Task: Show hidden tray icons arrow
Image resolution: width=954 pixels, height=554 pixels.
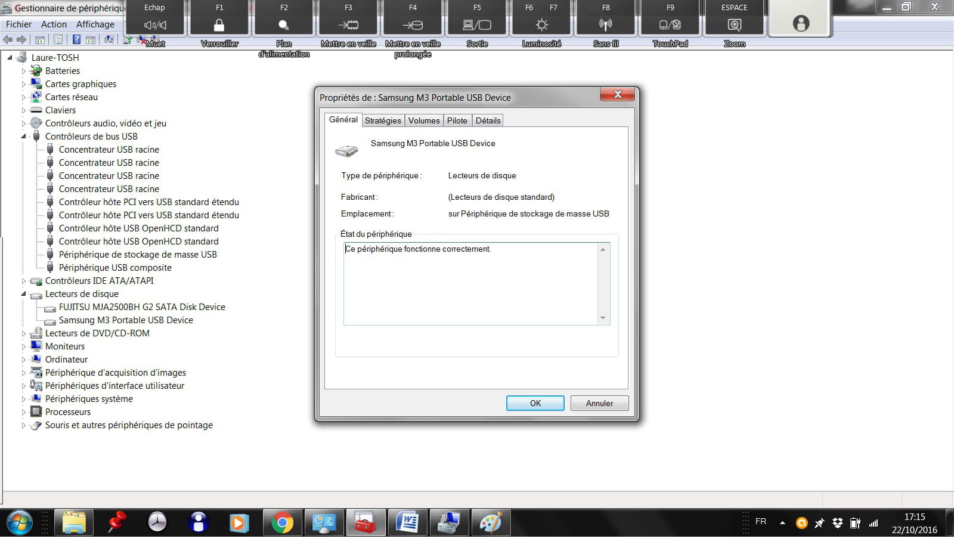Action: pos(782,523)
